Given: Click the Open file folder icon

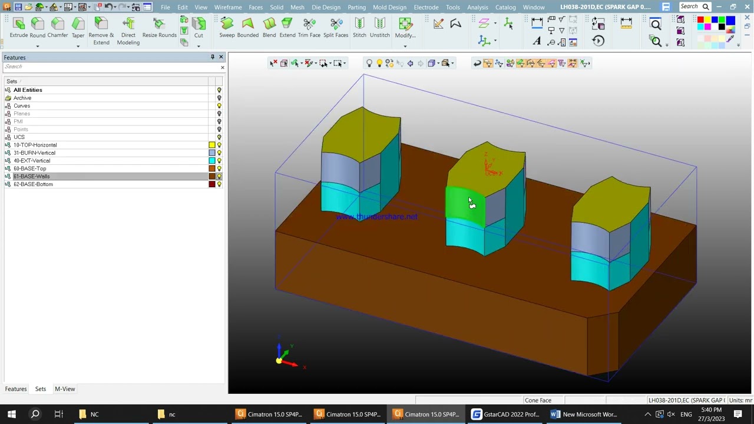Looking at the screenshot, I should point(28,7).
